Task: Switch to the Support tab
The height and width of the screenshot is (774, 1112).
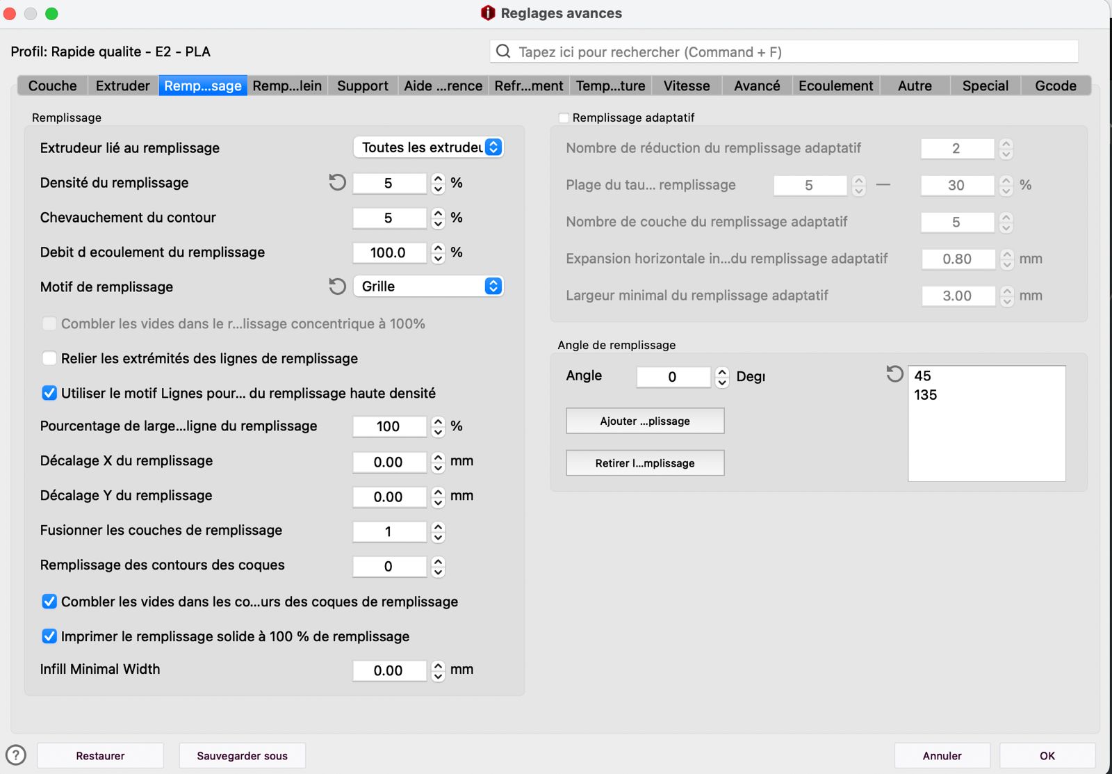Action: (x=363, y=86)
